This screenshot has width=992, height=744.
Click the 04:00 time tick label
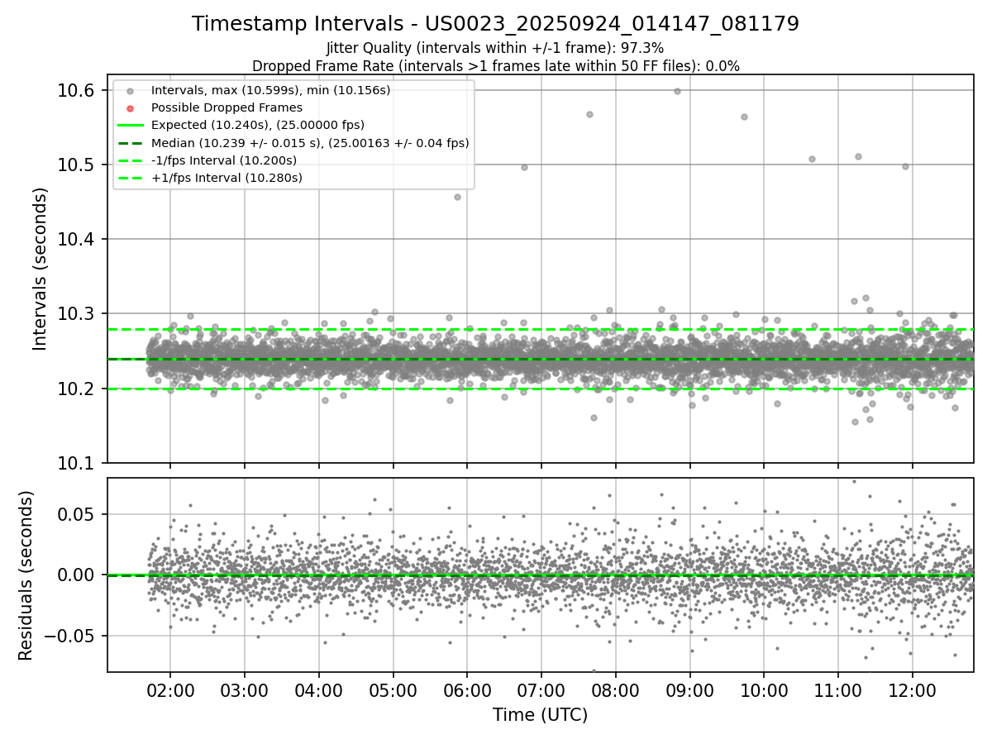pos(319,690)
